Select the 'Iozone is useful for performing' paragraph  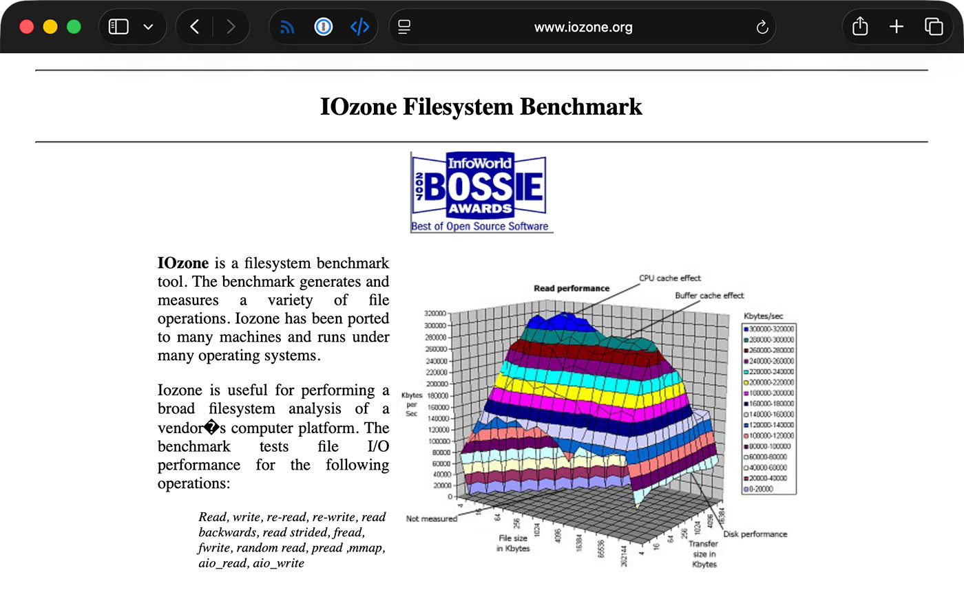coord(273,437)
